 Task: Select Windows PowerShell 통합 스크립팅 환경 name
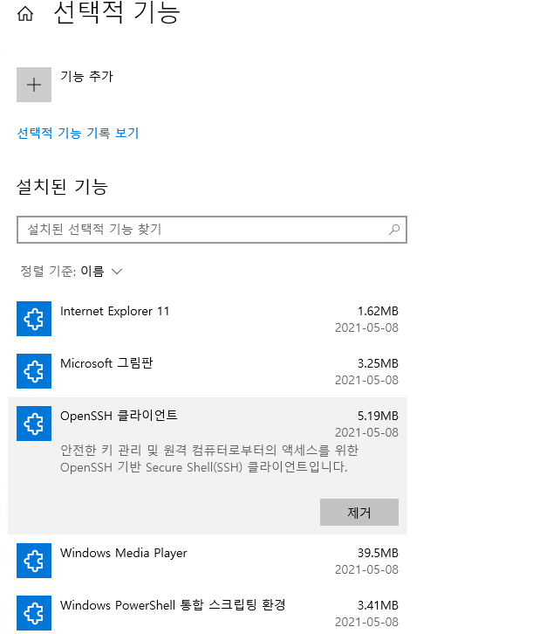pos(173,605)
